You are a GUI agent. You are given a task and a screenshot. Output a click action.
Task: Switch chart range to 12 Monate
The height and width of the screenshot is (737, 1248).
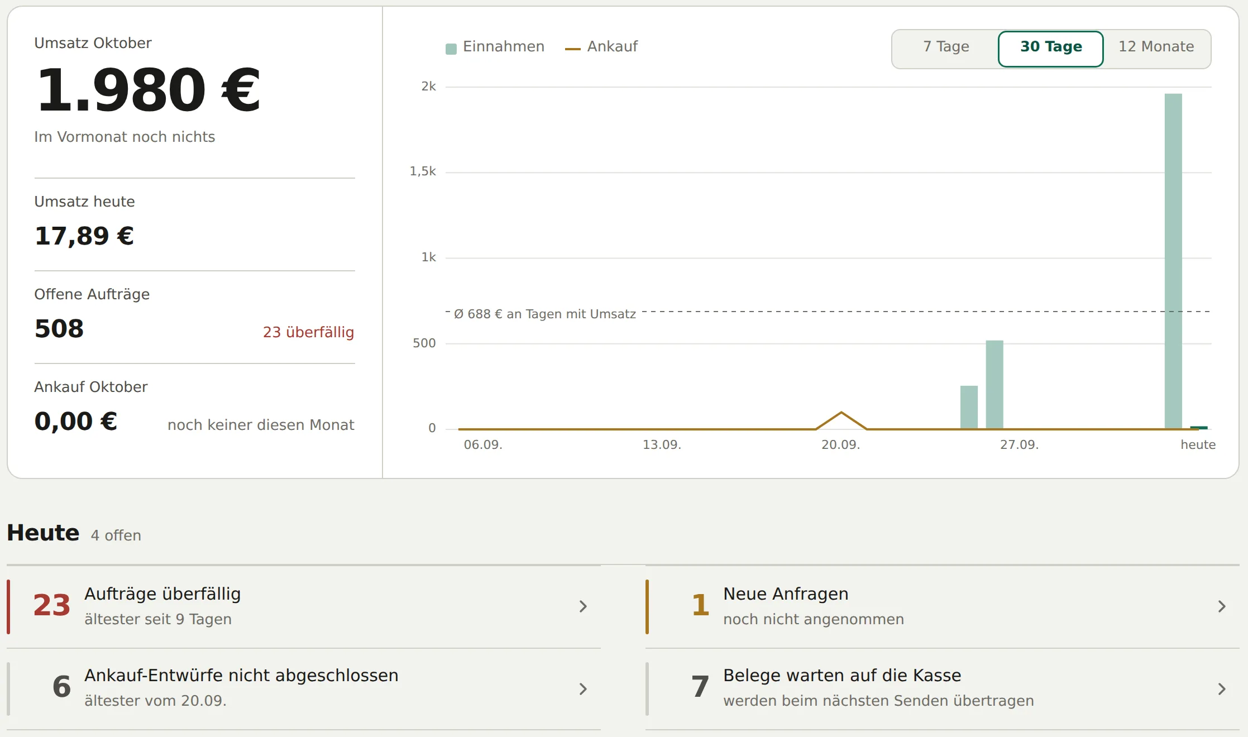pos(1156,47)
